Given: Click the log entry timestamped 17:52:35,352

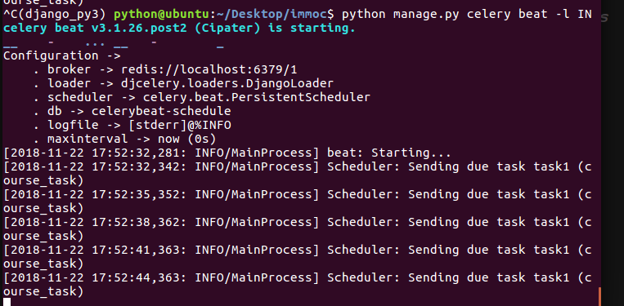Looking at the screenshot, I should pos(297,202).
